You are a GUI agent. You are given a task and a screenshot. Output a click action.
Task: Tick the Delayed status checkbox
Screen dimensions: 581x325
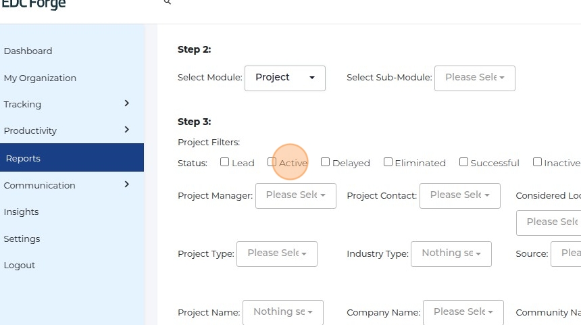click(326, 162)
